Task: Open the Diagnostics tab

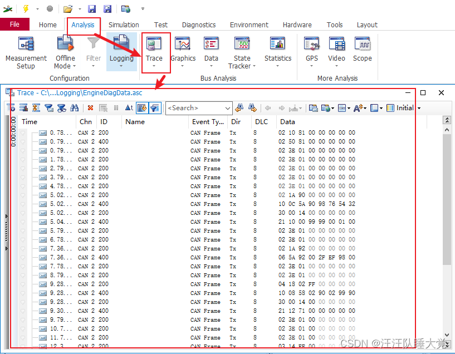Action: pos(199,25)
